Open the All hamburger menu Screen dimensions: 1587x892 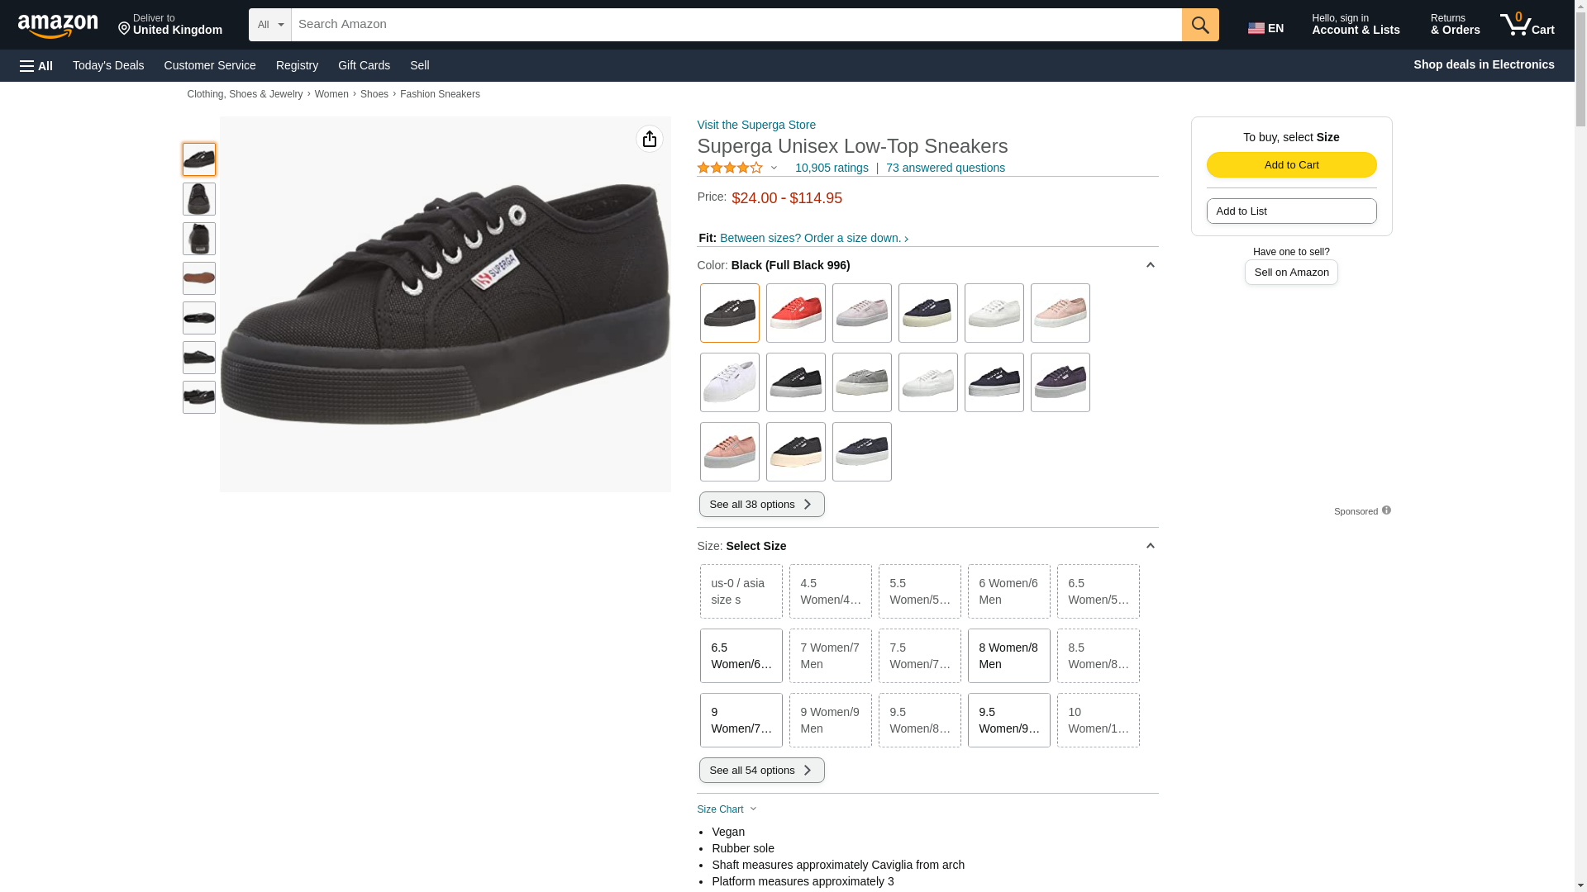(x=36, y=65)
